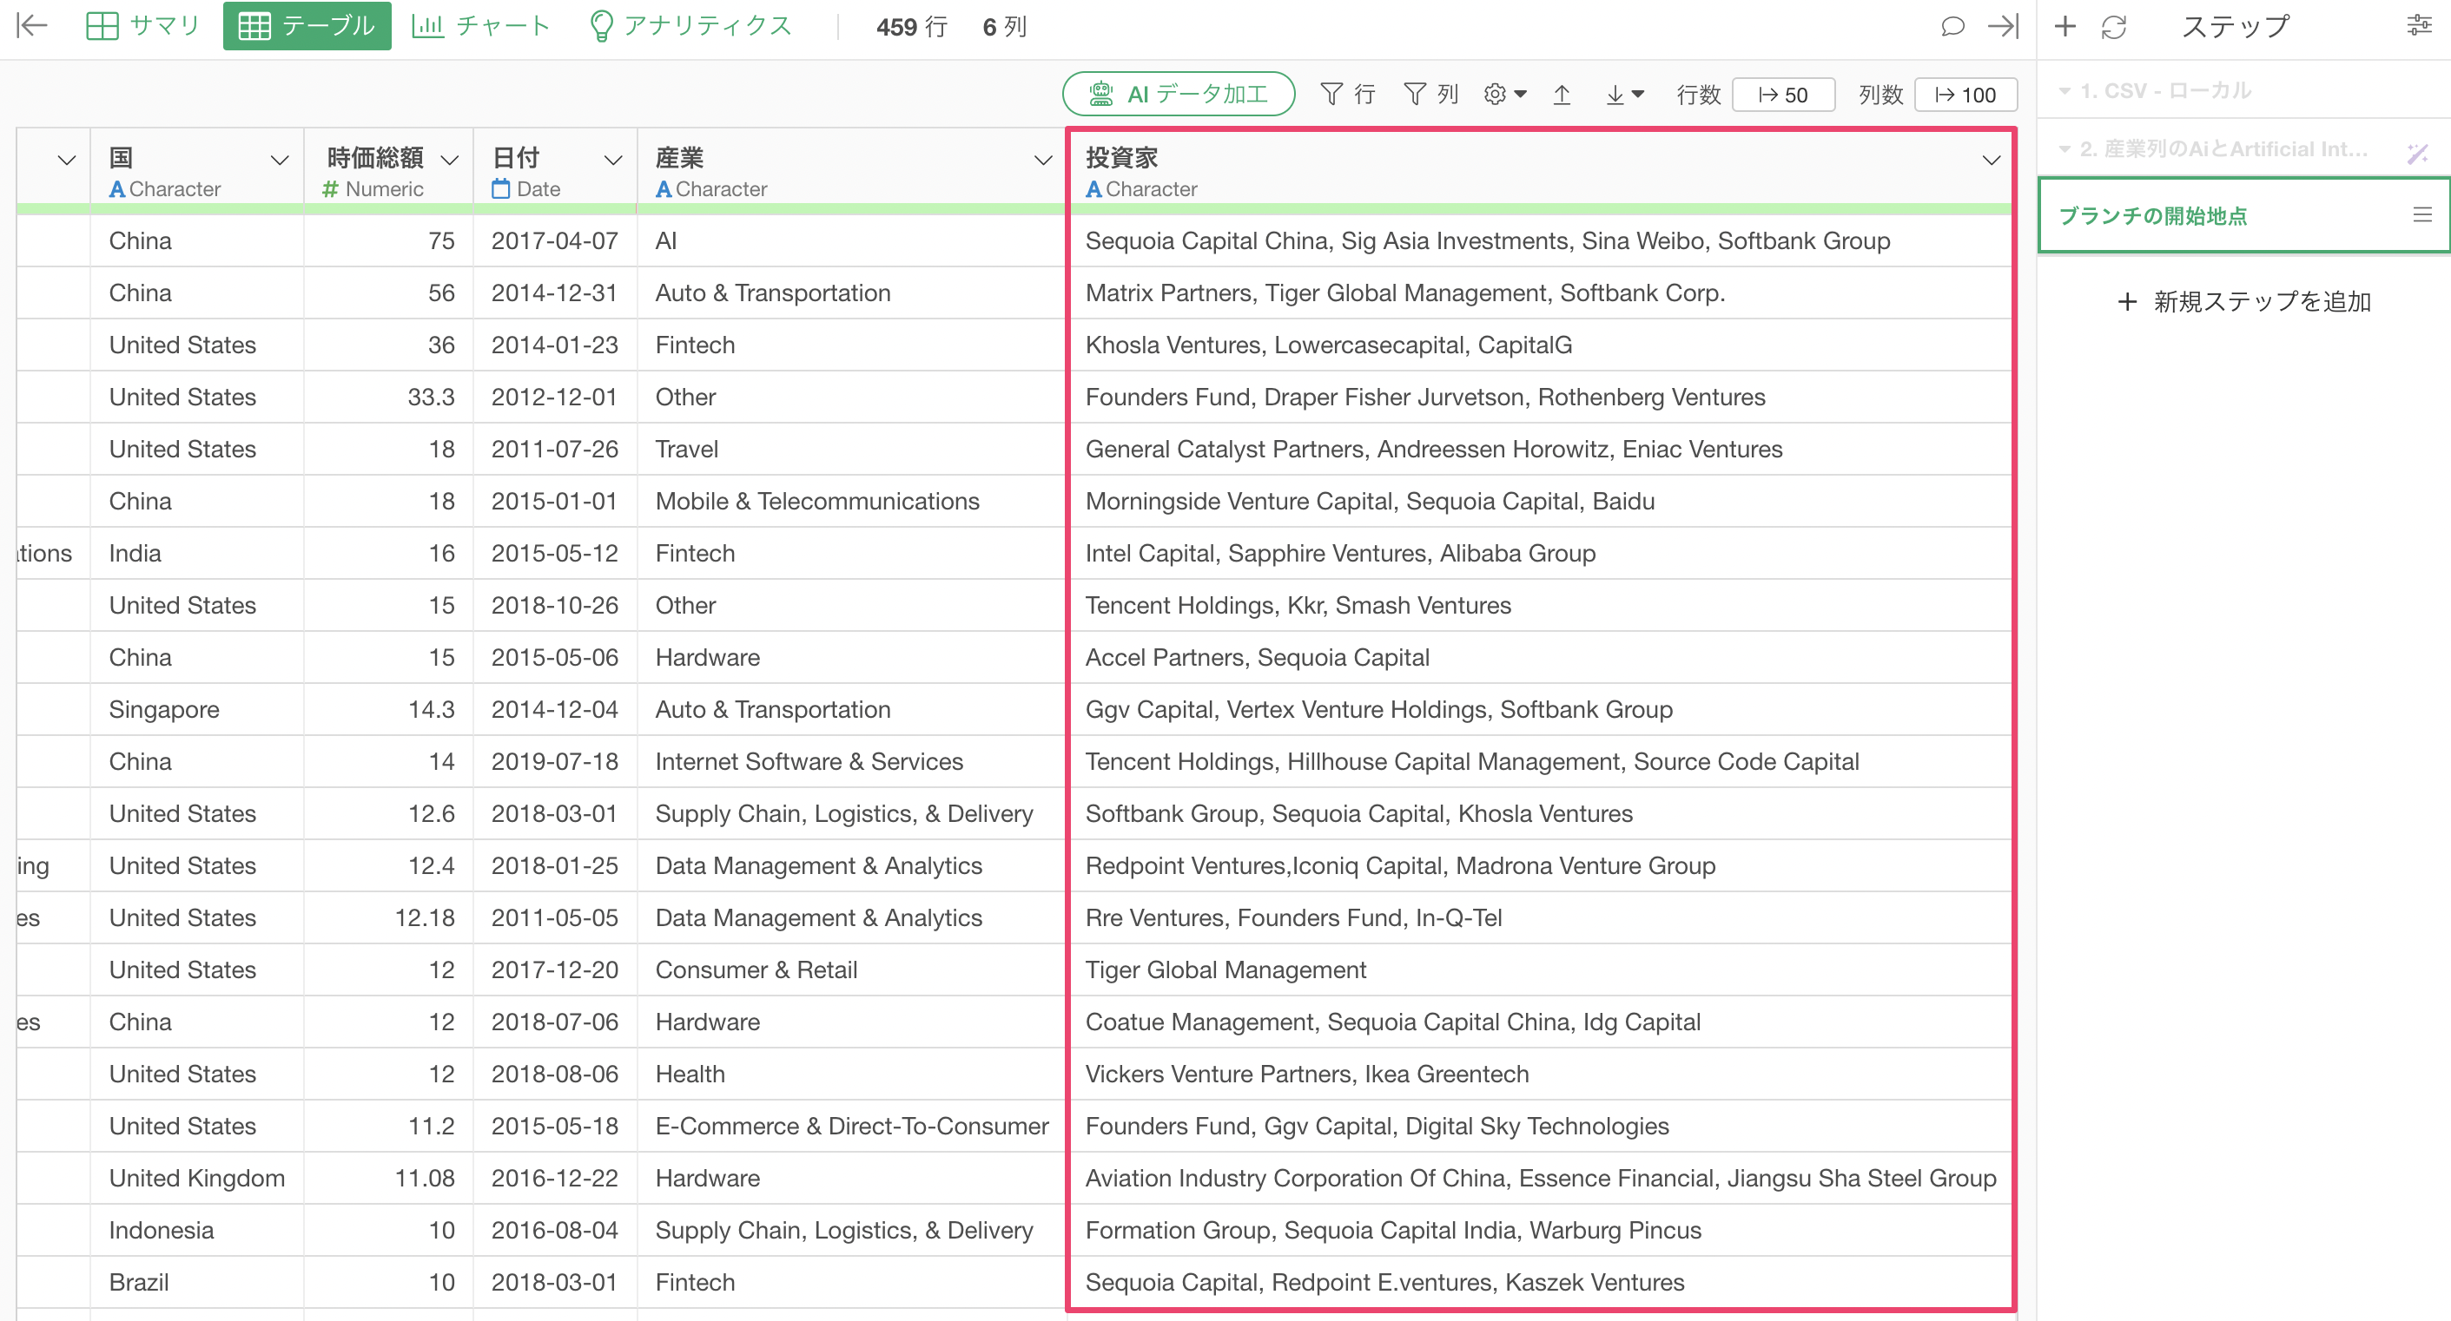
Task: Select the country cell 'Indonesia'
Action: (196, 1231)
